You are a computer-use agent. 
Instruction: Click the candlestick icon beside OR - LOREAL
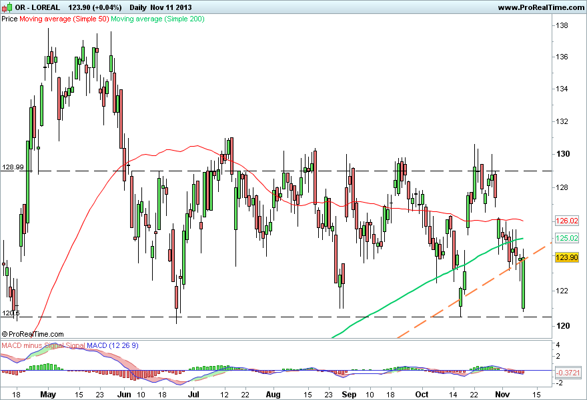pos(7,7)
